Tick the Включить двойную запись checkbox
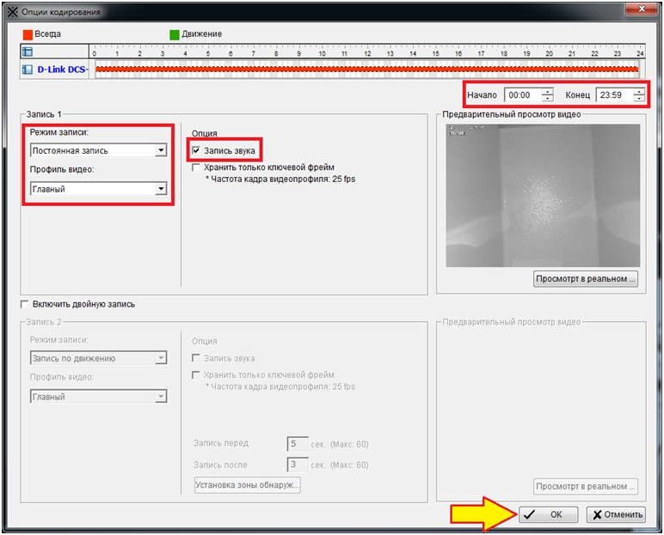 [x=24, y=304]
